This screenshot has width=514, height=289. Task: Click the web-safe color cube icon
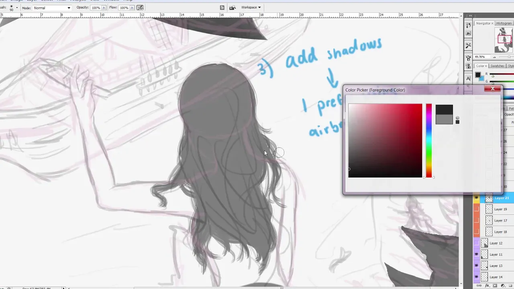pyautogui.click(x=457, y=118)
